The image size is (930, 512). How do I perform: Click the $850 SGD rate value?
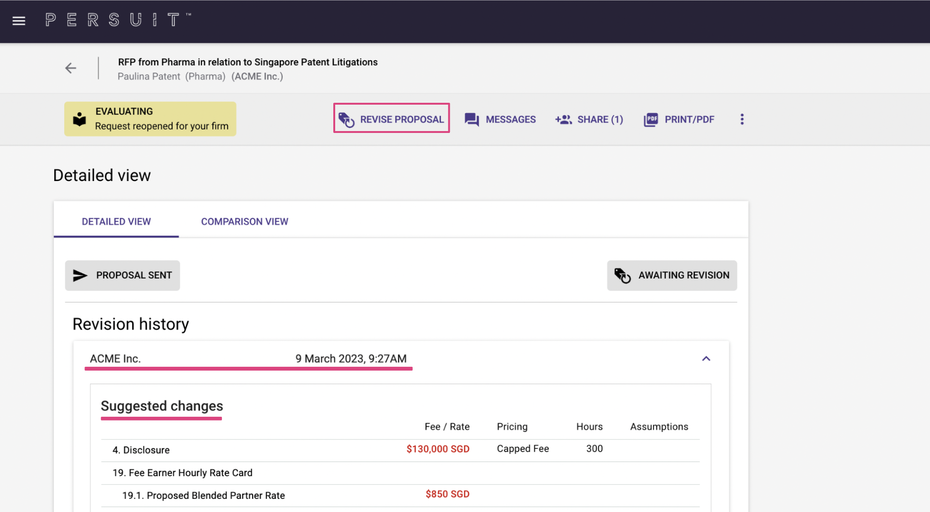[448, 494]
